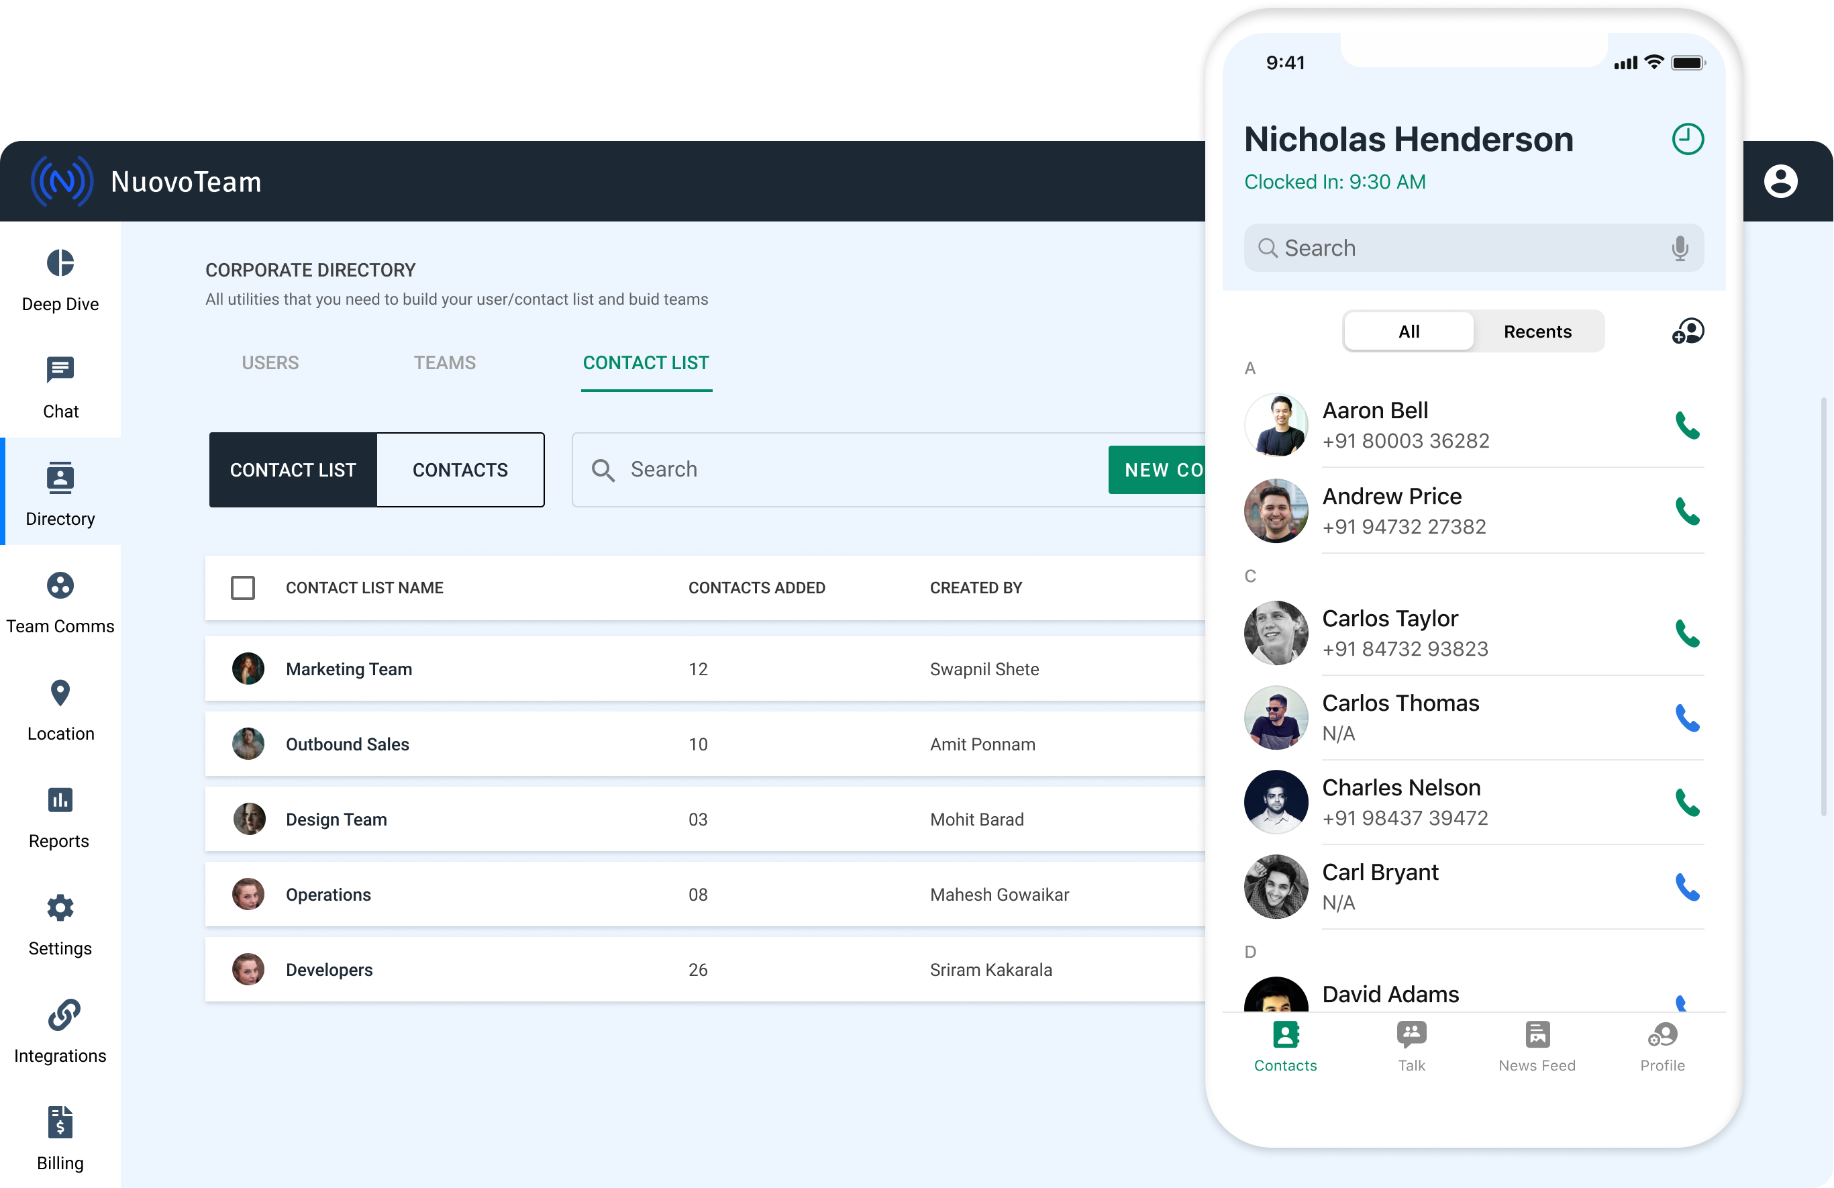Check the select-all contact lists checkbox
Screen dimensions: 1834x1188
[243, 587]
